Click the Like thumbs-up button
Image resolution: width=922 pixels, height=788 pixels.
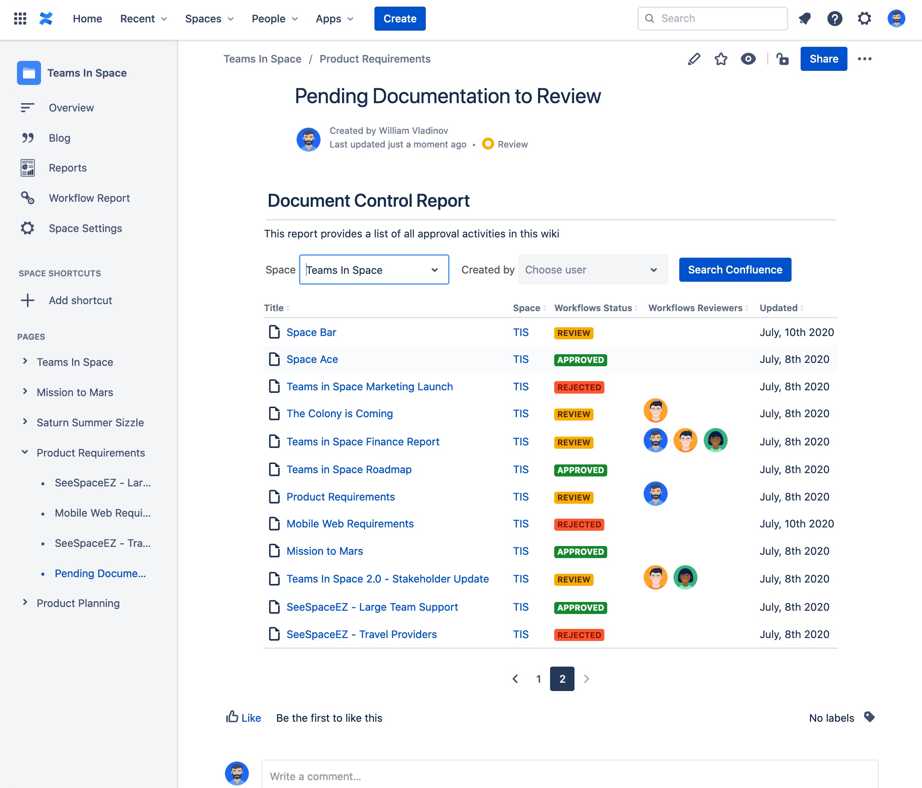tap(244, 717)
